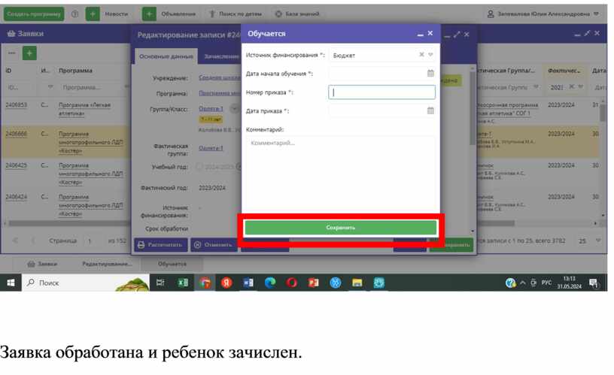This screenshot has width=614, height=375.
Task: Add new record with green plus in Заявки
Action: 29,53
